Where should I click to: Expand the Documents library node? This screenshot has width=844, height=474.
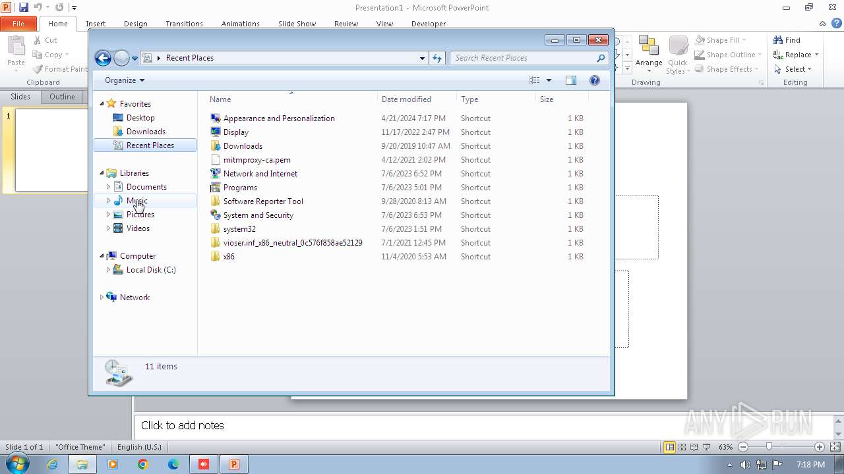click(x=108, y=187)
